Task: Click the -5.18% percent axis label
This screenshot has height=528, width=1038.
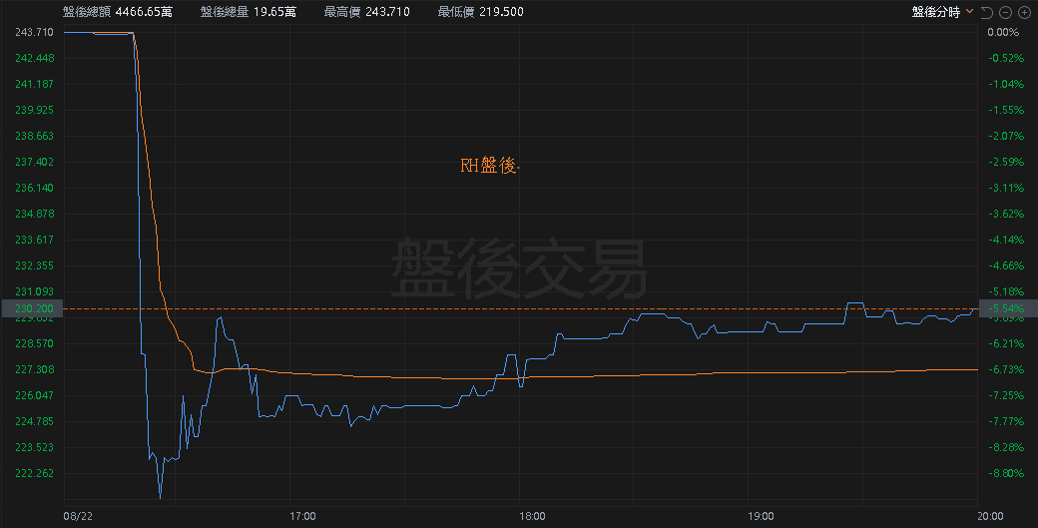Action: 1006,291
